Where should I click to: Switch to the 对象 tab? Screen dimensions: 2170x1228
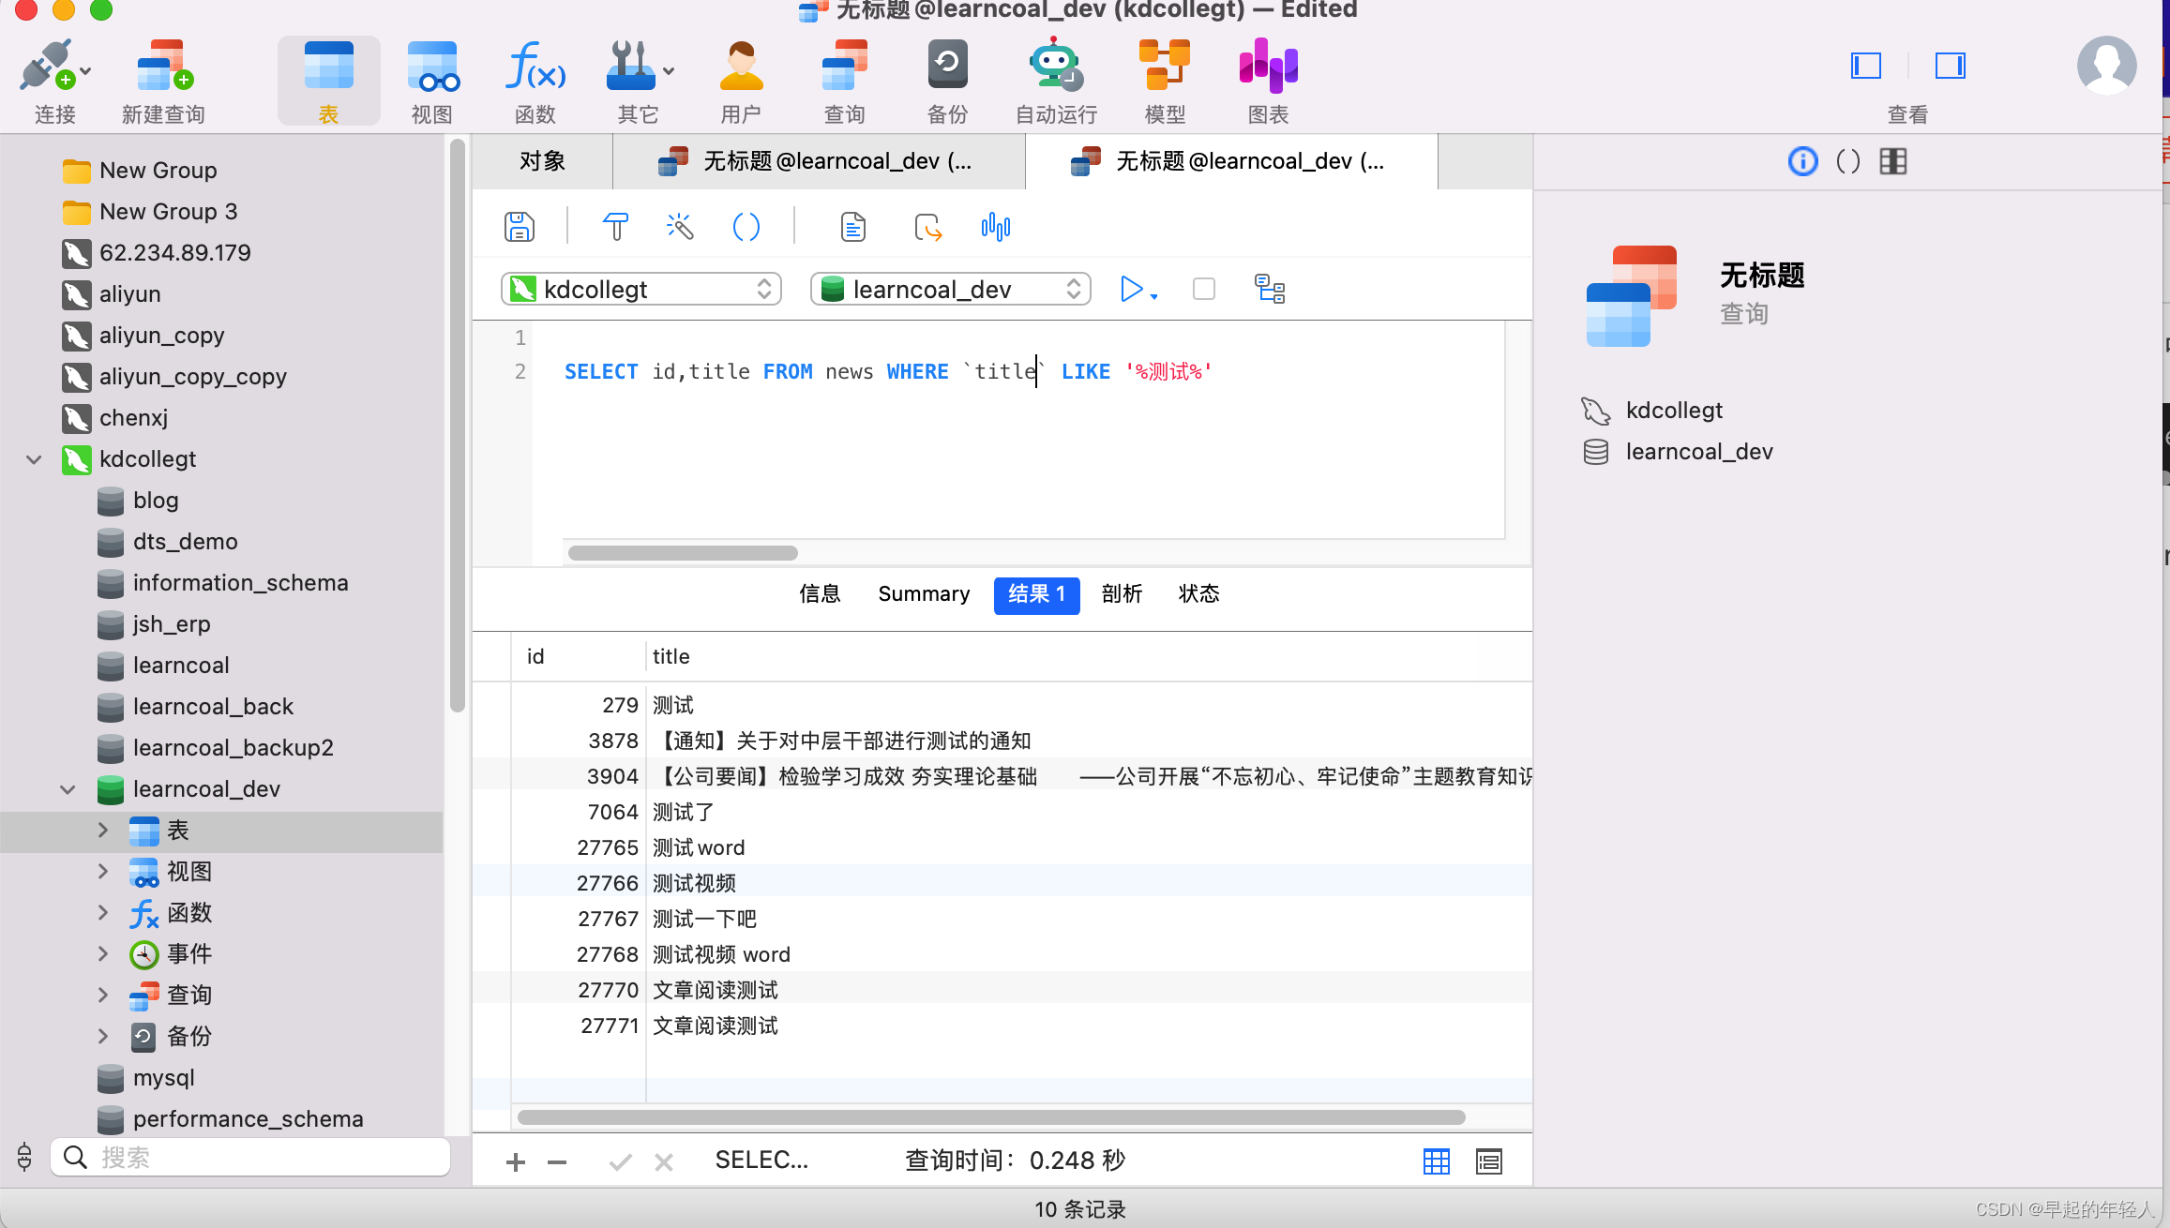pyautogui.click(x=542, y=160)
